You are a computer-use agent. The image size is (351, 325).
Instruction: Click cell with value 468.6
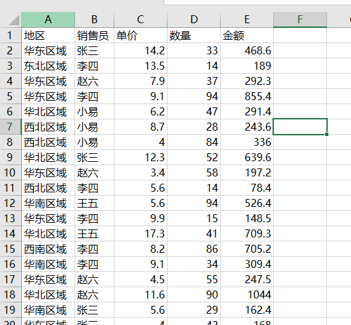[x=247, y=50]
